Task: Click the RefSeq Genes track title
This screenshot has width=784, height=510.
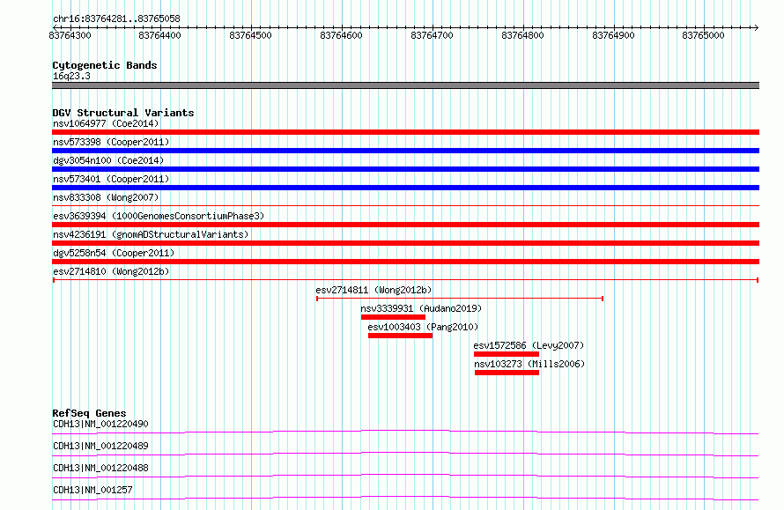Action: 89,413
